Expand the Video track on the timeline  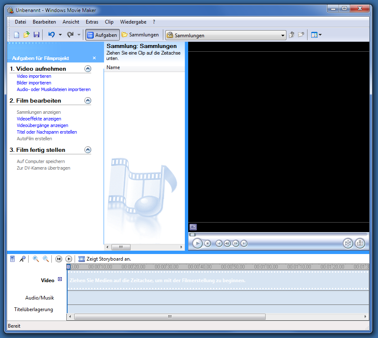tap(60, 279)
